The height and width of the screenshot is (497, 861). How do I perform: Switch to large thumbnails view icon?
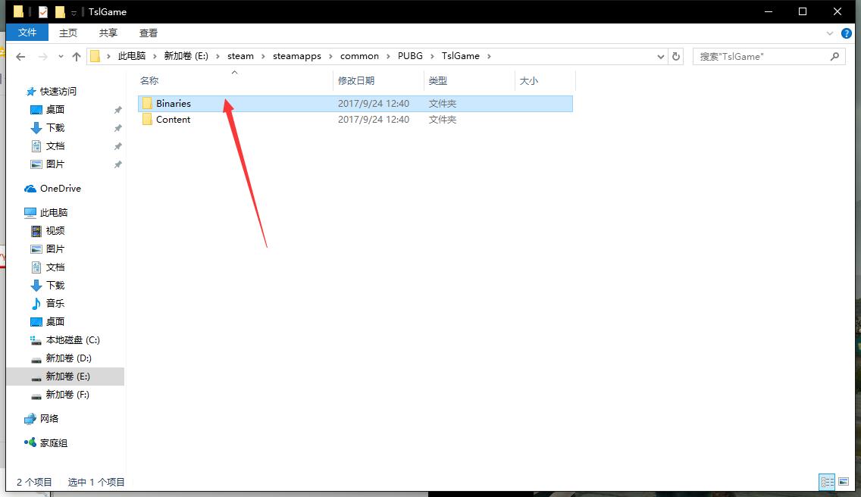(844, 482)
